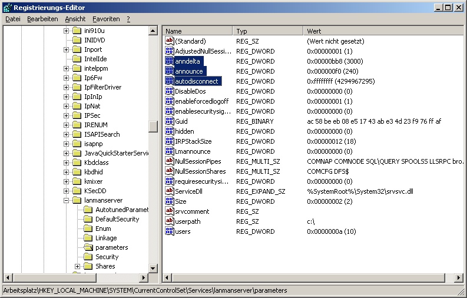
Task: Click the Registrierungs-Editor icon in title bar
Action: coord(7,7)
